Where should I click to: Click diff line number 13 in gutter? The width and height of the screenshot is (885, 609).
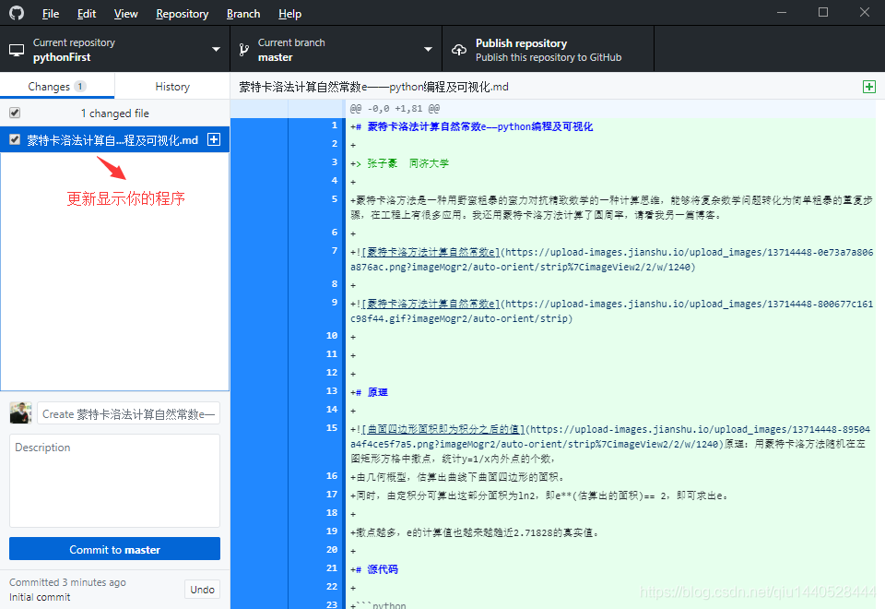332,391
